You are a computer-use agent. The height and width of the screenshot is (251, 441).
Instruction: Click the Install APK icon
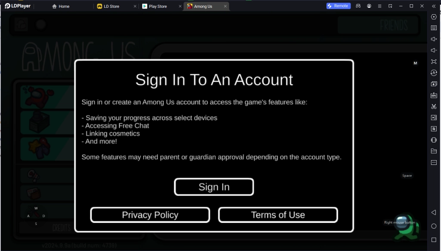434,95
